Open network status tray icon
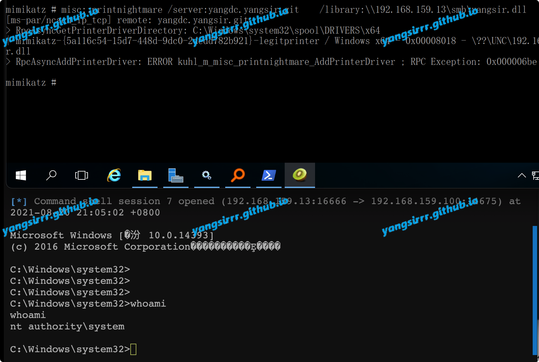Viewport: 539px width, 362px height. tap(536, 175)
